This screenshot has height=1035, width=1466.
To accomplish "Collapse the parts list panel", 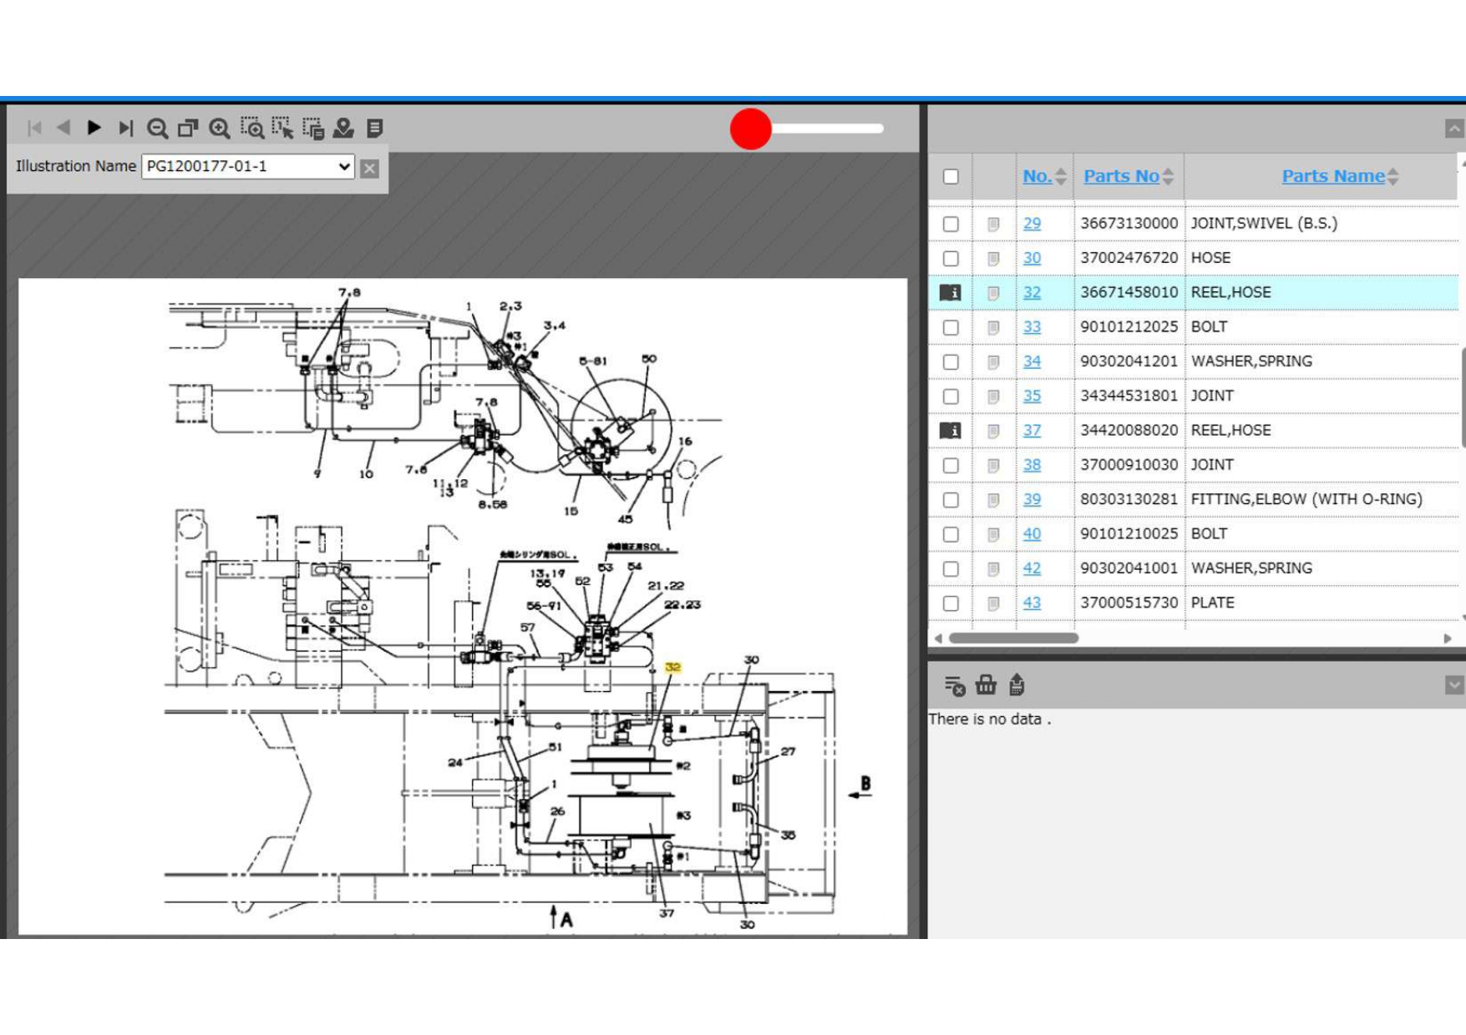I will (x=1453, y=129).
